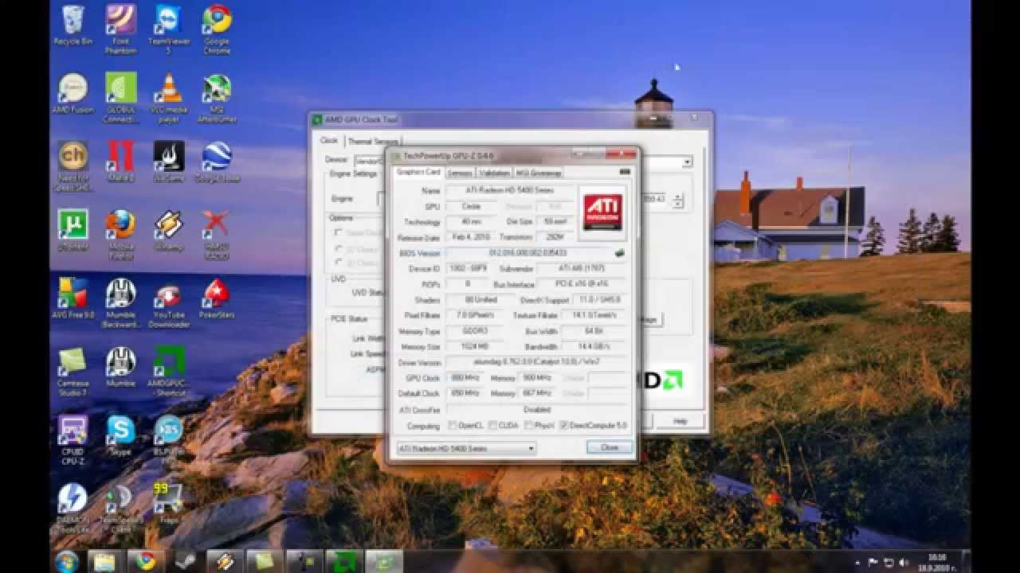Click the Driver Version field in GPU-Z

click(x=535, y=363)
